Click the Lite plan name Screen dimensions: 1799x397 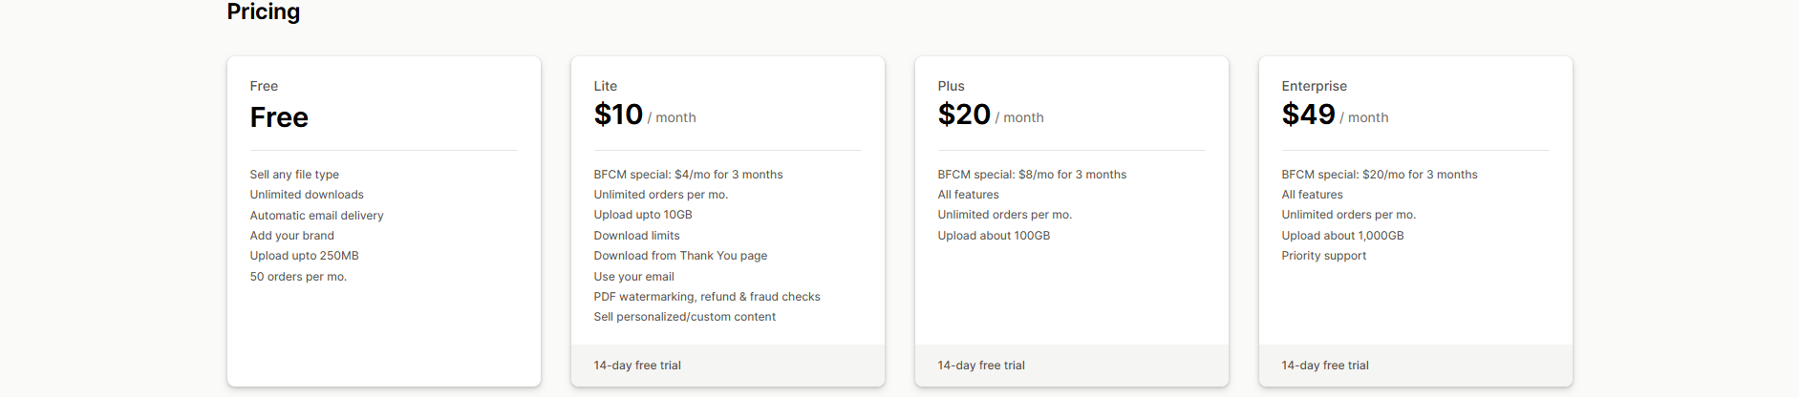[605, 86]
